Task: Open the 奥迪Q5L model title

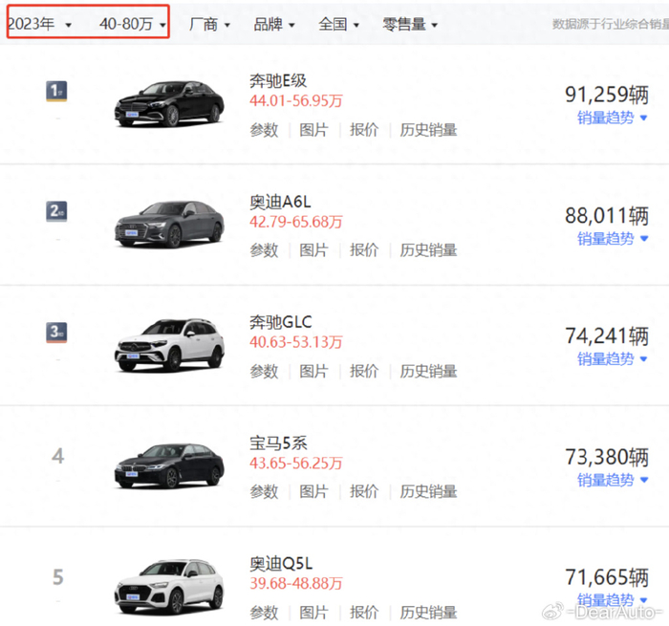Action: coord(281,564)
